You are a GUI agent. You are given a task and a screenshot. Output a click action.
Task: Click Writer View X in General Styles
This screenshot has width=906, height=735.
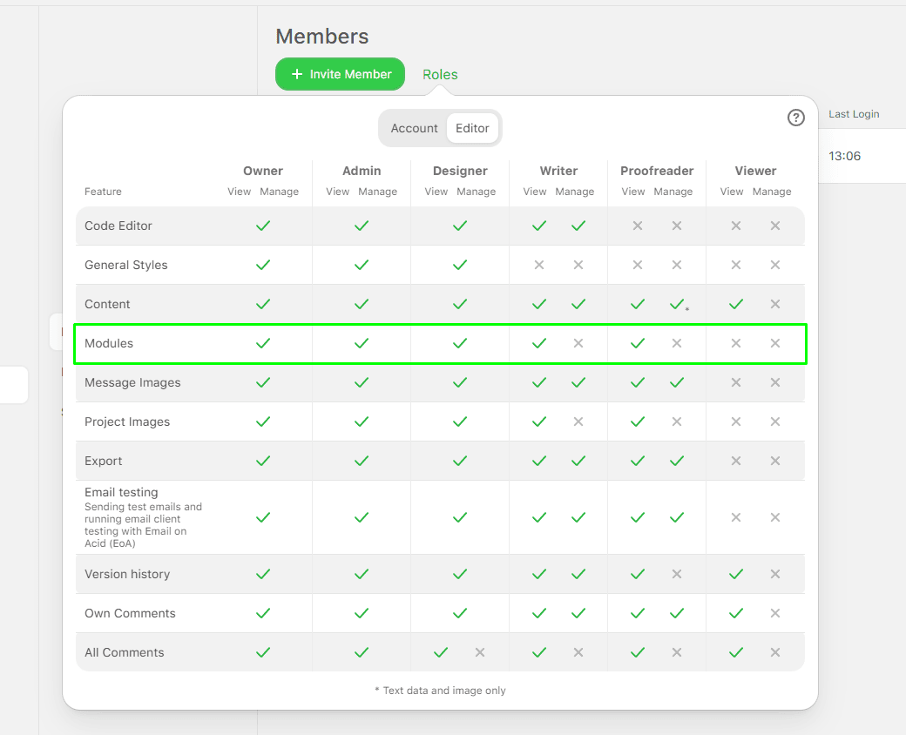click(x=539, y=265)
